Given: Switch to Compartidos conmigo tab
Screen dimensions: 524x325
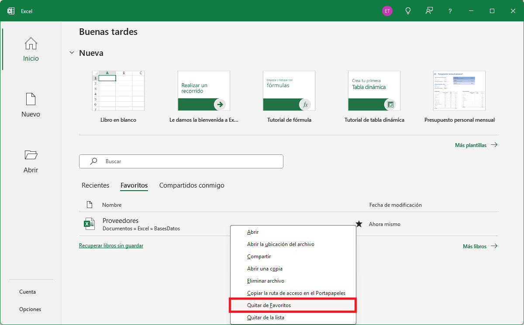Looking at the screenshot, I should tap(192, 185).
